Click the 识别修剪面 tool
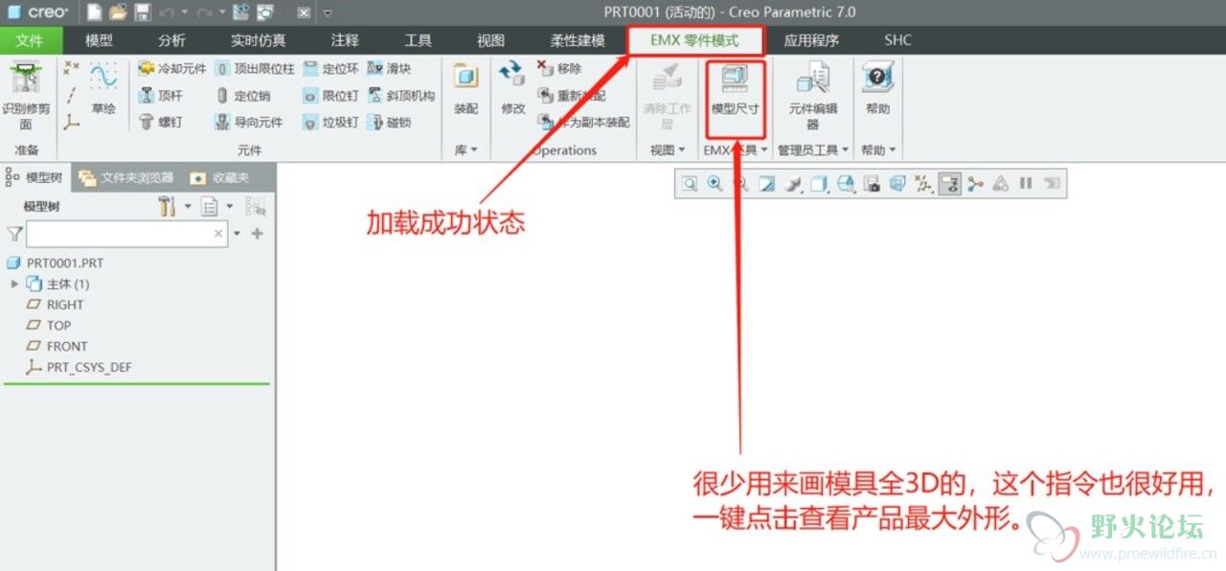Screen dimensions: 1226x571 click(26, 96)
